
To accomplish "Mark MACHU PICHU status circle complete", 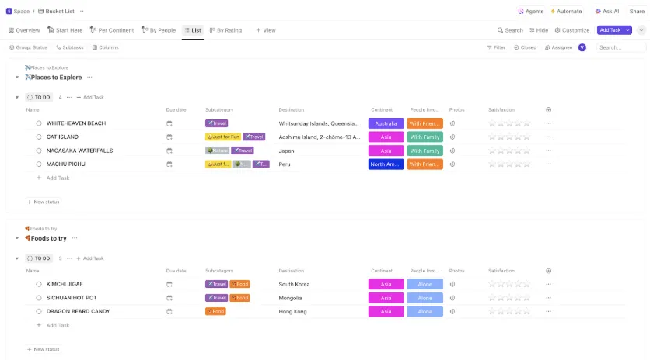I will (x=39, y=164).
